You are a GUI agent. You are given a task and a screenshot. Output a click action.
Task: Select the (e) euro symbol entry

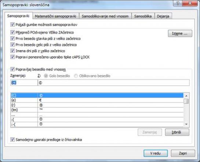97,100
